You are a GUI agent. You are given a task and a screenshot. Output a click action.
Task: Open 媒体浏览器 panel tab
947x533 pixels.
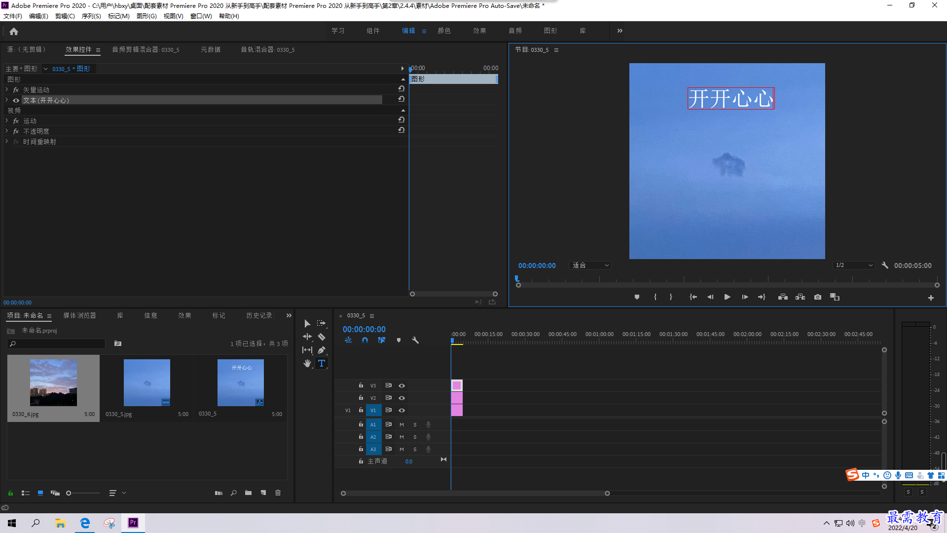79,315
